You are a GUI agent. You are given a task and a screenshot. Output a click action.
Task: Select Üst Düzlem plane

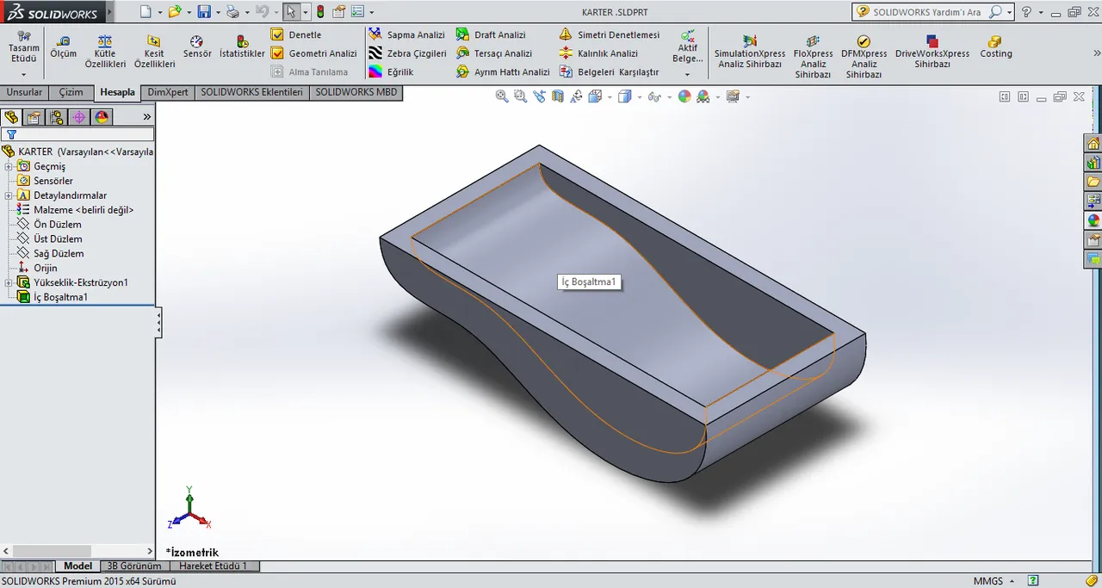[50, 239]
